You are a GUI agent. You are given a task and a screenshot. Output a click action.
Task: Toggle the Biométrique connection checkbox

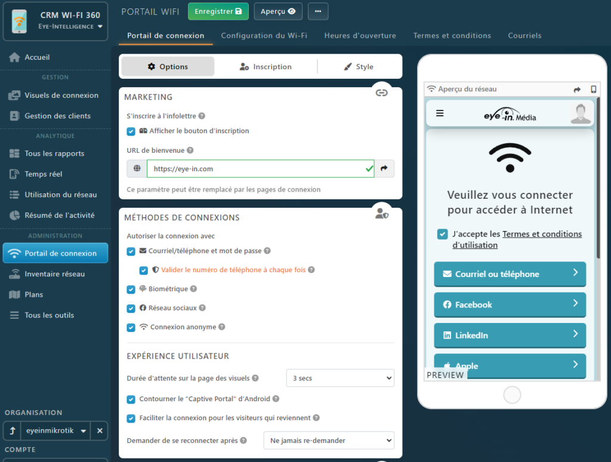pos(131,289)
